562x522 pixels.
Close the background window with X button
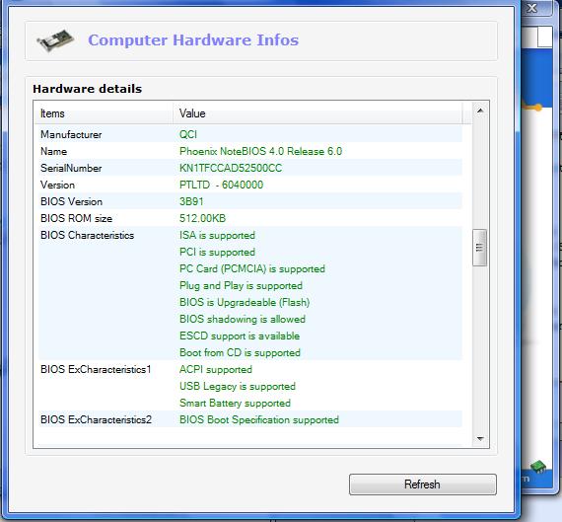[532, 8]
